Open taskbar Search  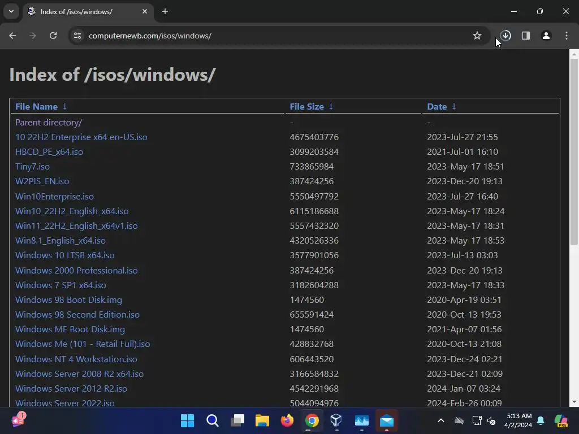coord(213,420)
